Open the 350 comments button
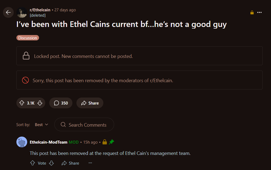Screen dimensions: 271x170 [61, 103]
